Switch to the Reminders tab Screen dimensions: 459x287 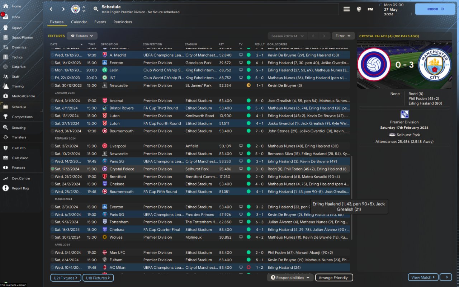pyautogui.click(x=123, y=22)
